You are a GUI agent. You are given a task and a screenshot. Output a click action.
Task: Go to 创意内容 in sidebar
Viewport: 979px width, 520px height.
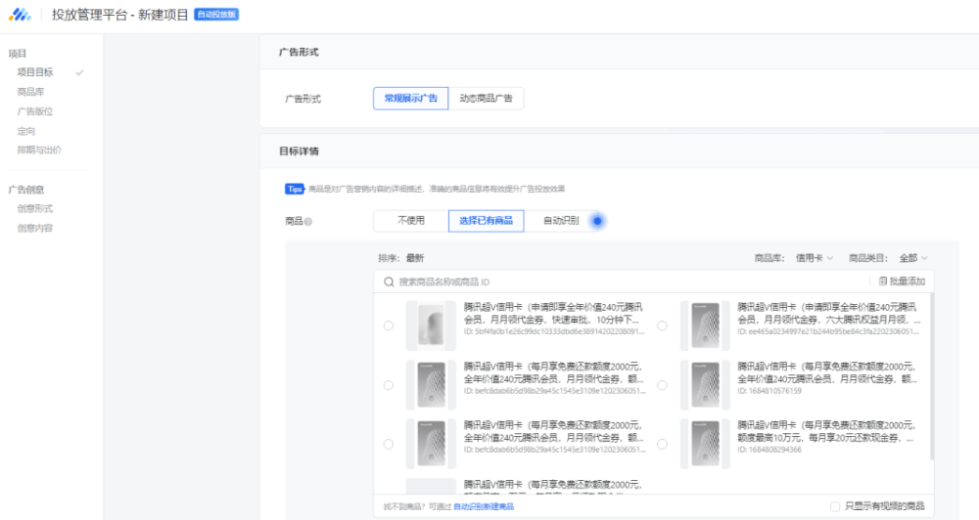pos(35,228)
